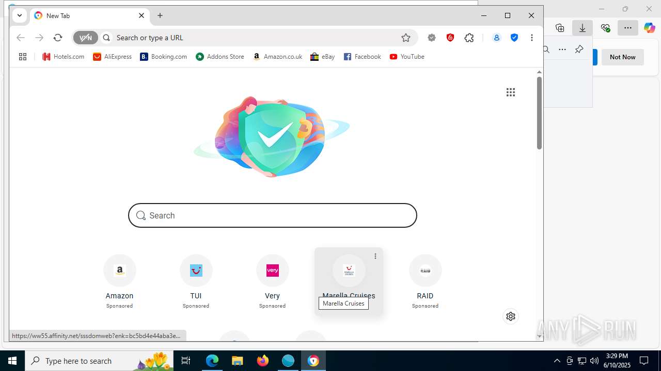Select the New Tab tab
The image size is (661, 371).
pos(90,16)
